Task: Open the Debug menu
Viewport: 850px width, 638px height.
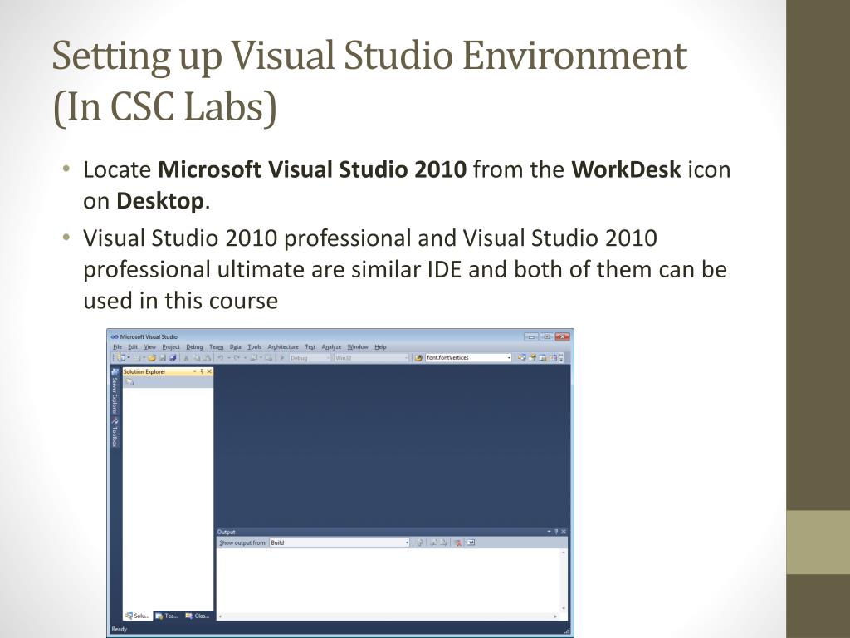Action: [194, 346]
